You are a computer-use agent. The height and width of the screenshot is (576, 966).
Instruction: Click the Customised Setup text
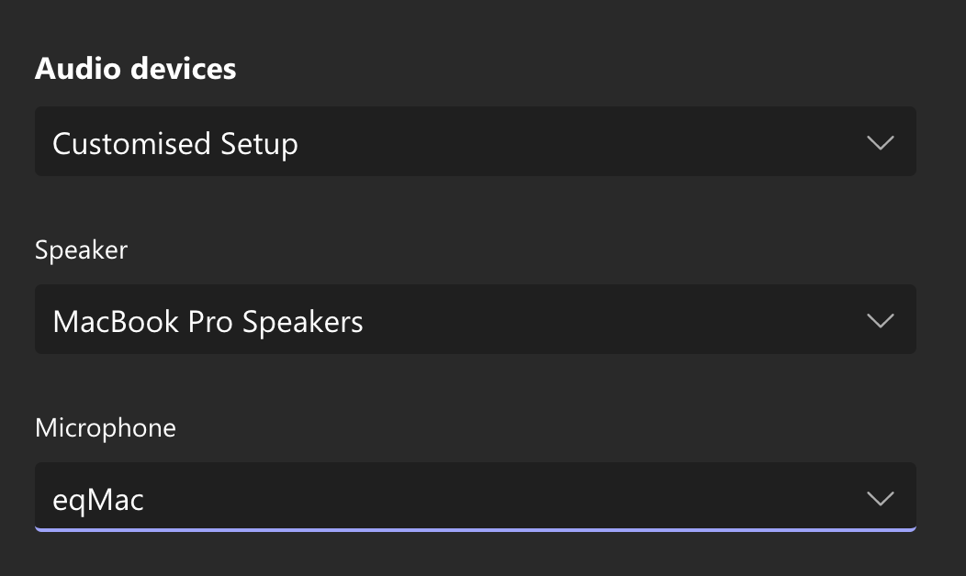pyautogui.click(x=174, y=144)
